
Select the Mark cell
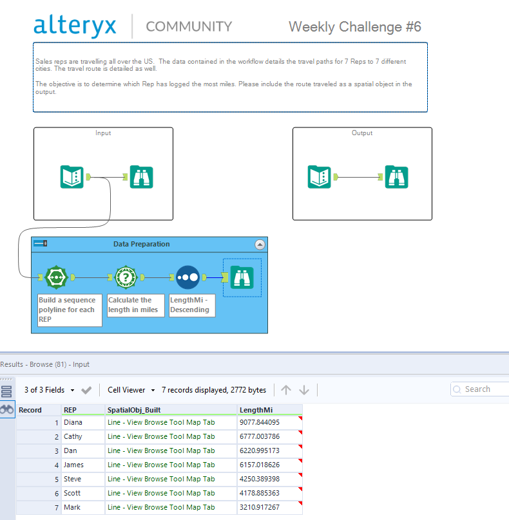coord(83,507)
